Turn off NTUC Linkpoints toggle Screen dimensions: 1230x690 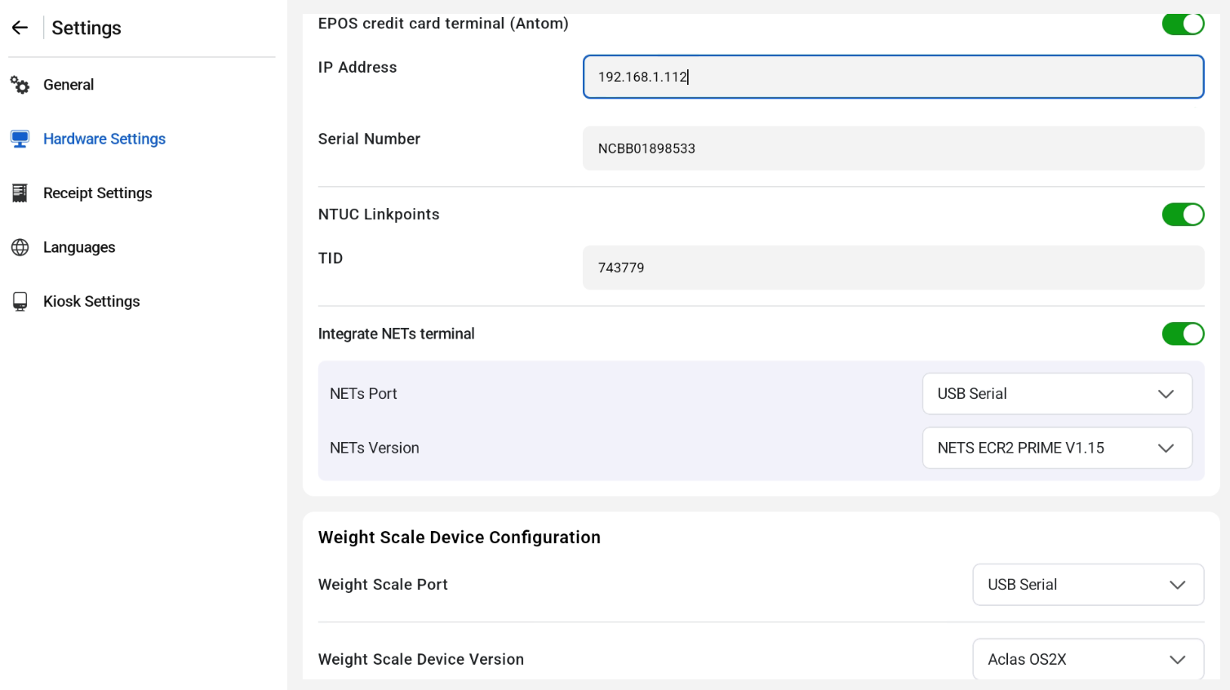point(1183,215)
